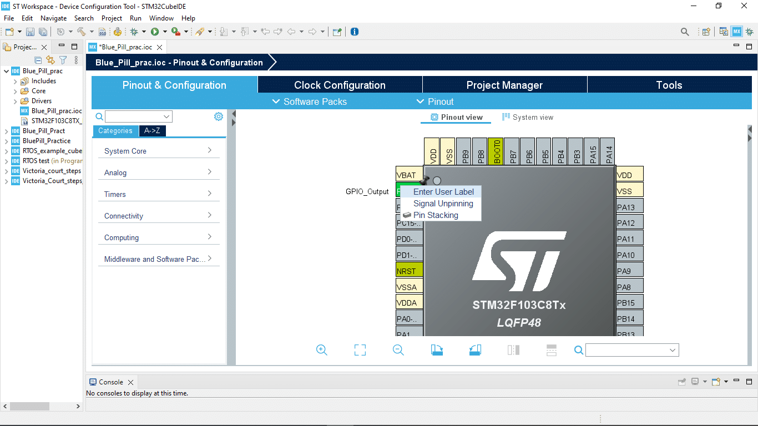This screenshot has height=426, width=758.
Task: Click the Build hammer icon
Action: tap(81, 32)
